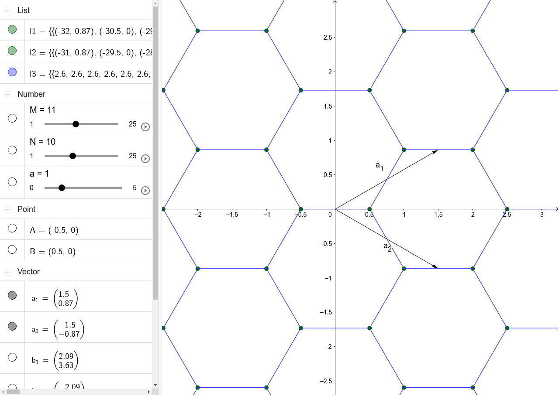Click the slider knob for a
The image size is (559, 396).
(62, 188)
